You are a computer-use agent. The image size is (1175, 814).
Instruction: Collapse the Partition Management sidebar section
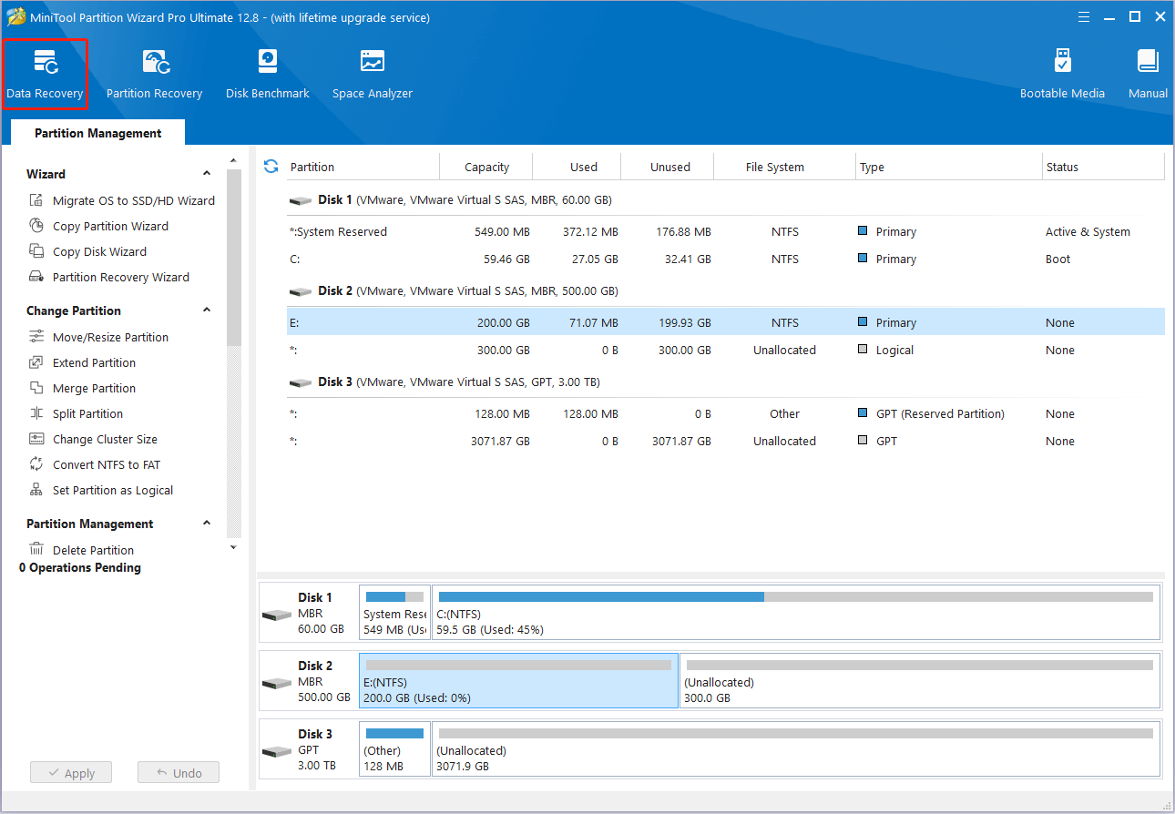click(x=207, y=524)
